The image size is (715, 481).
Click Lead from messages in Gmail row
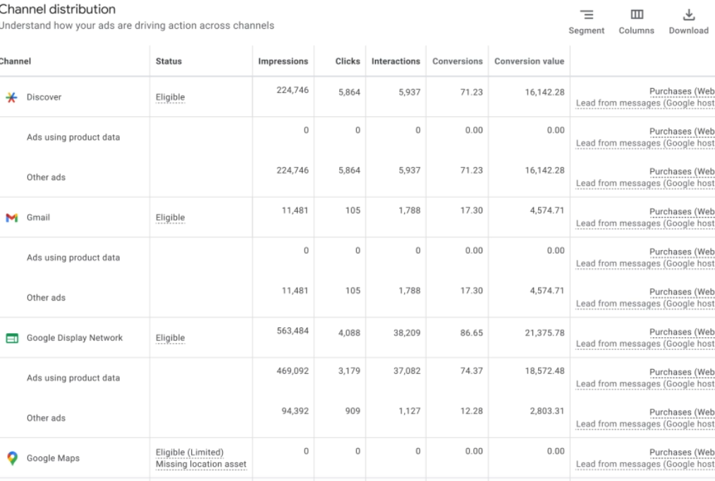click(644, 223)
